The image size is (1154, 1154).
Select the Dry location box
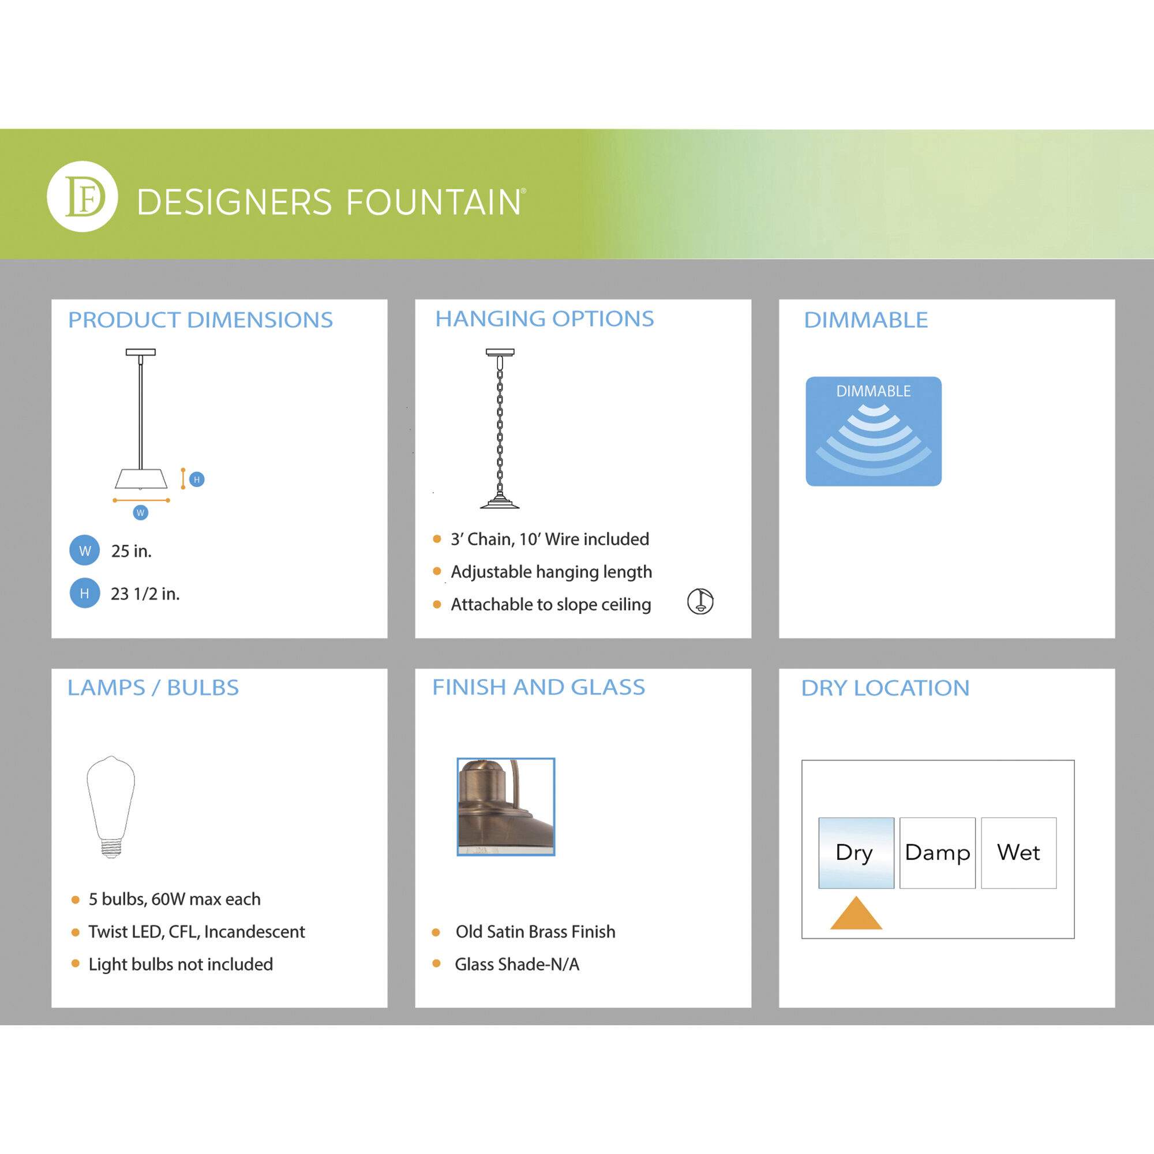tap(855, 852)
